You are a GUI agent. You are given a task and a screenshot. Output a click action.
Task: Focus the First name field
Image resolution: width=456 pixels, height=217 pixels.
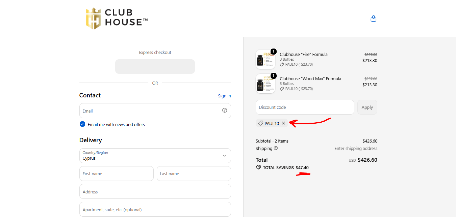tap(117, 174)
